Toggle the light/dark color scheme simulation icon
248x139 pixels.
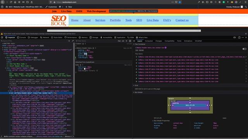pos(130,41)
